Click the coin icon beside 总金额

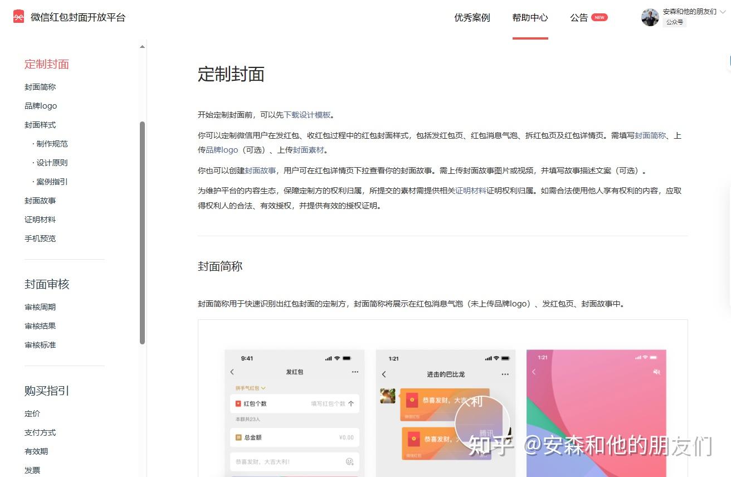(x=238, y=437)
